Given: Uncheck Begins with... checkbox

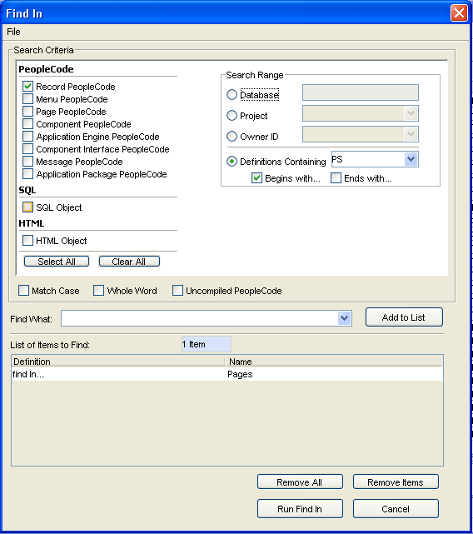Looking at the screenshot, I should 256,178.
